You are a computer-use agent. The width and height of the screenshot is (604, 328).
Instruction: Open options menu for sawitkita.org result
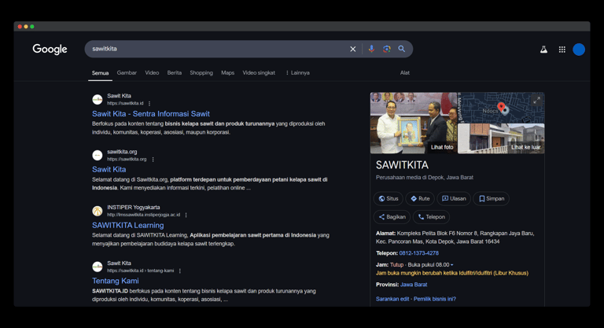coord(153,159)
